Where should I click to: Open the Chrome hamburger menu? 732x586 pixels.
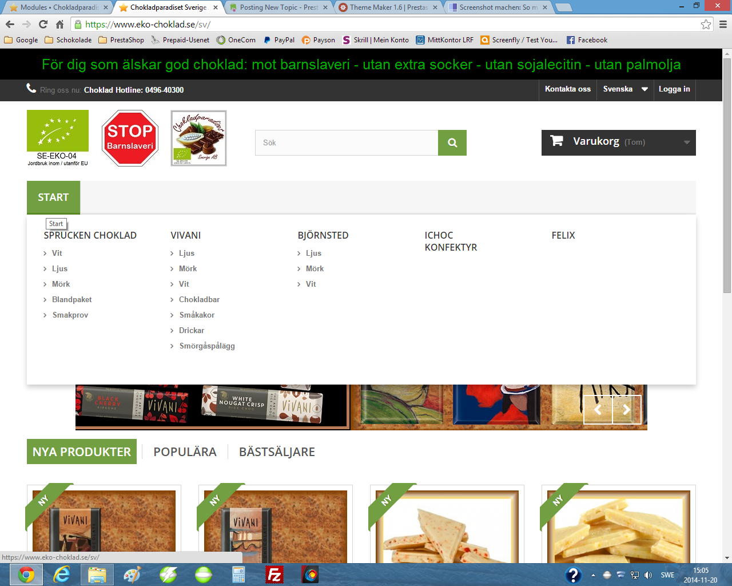tap(723, 24)
